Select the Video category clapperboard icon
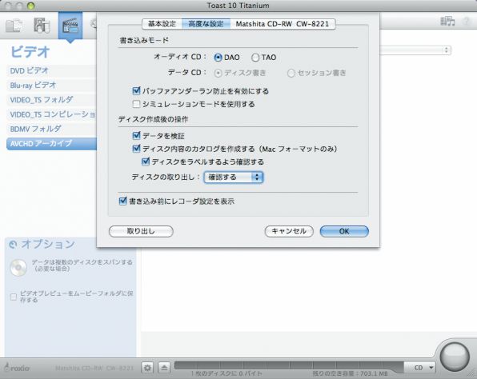477x379 pixels. (70, 26)
